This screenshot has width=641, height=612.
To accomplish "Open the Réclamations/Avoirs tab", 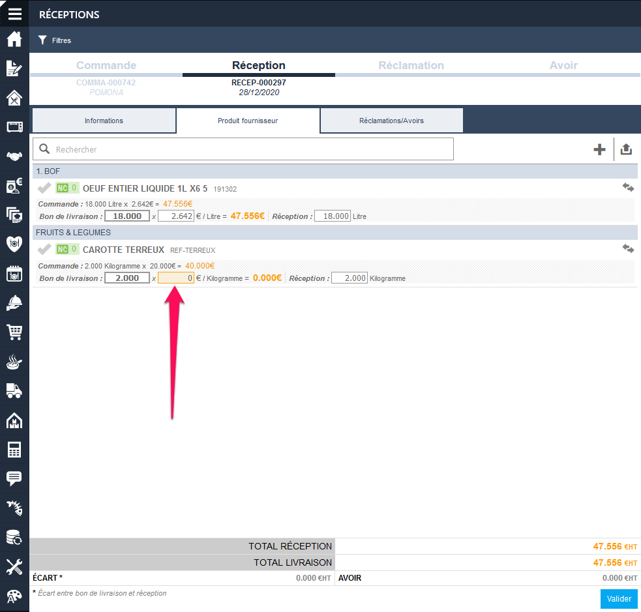I will click(391, 121).
